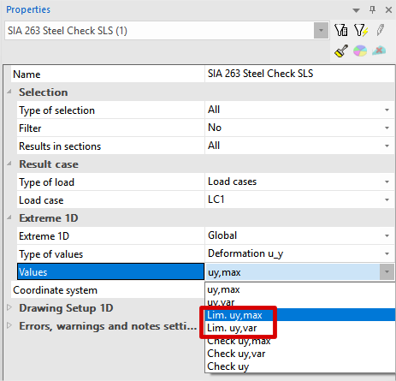
Task: Close the Properties panel
Action: click(x=388, y=10)
